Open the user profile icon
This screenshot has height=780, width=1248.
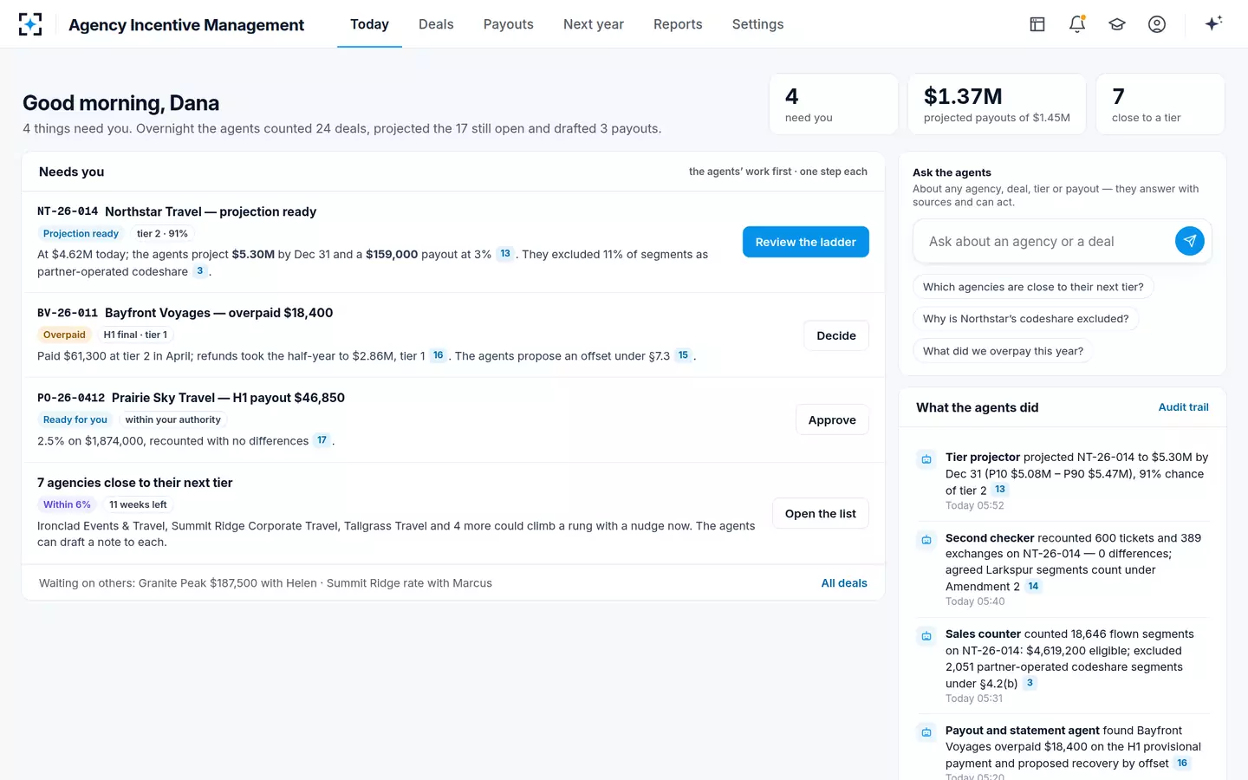(1157, 24)
